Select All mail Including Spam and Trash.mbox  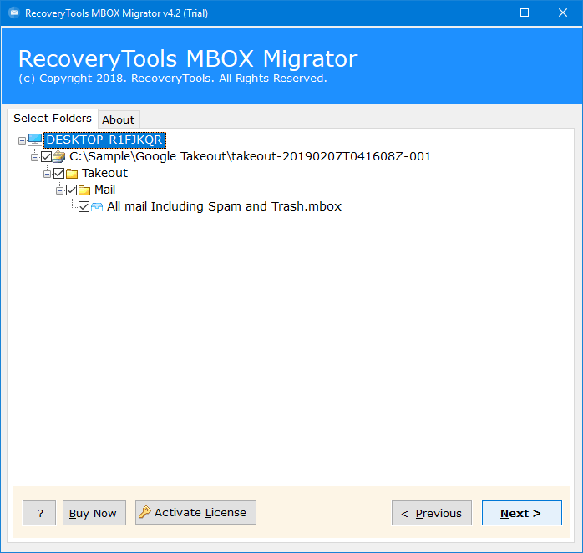point(224,207)
